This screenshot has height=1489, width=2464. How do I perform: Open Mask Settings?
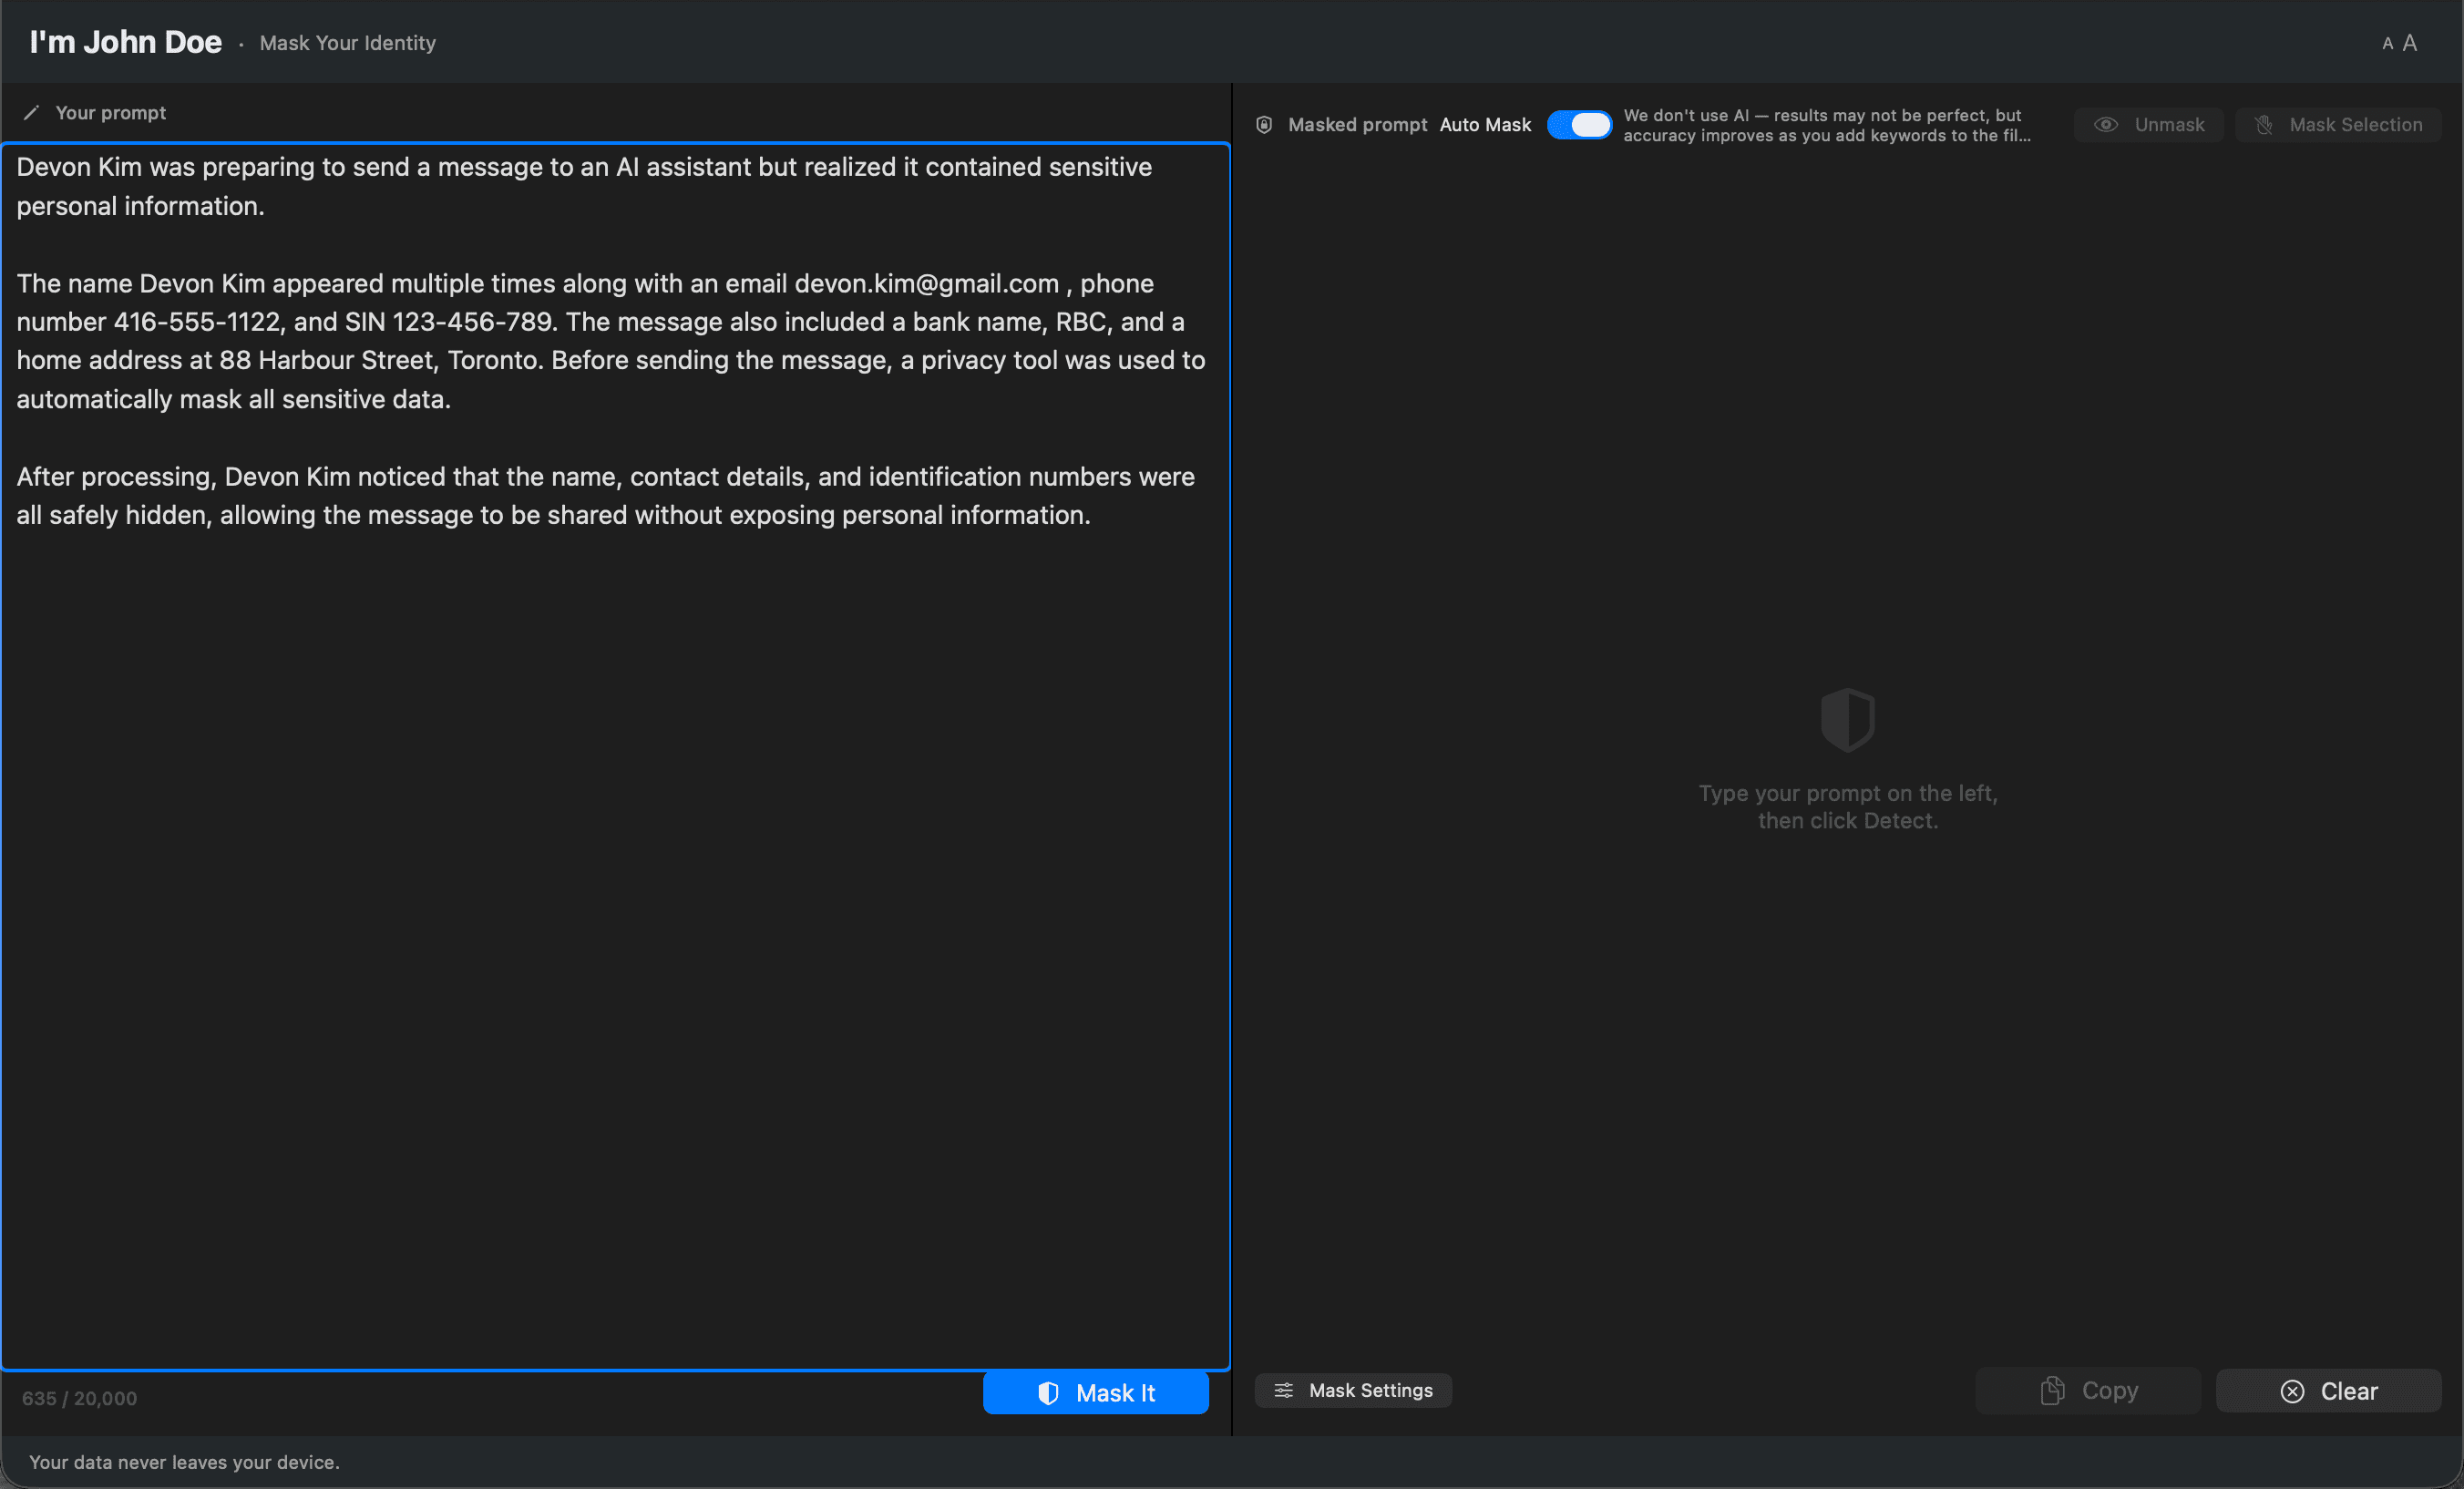click(1352, 1390)
